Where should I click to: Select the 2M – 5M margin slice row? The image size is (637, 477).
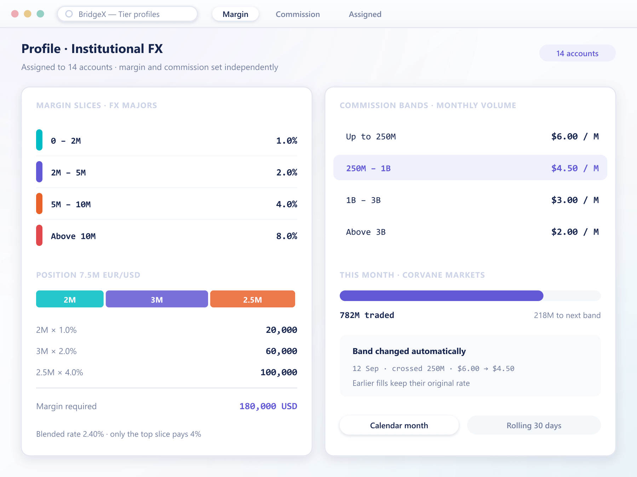pos(167,172)
